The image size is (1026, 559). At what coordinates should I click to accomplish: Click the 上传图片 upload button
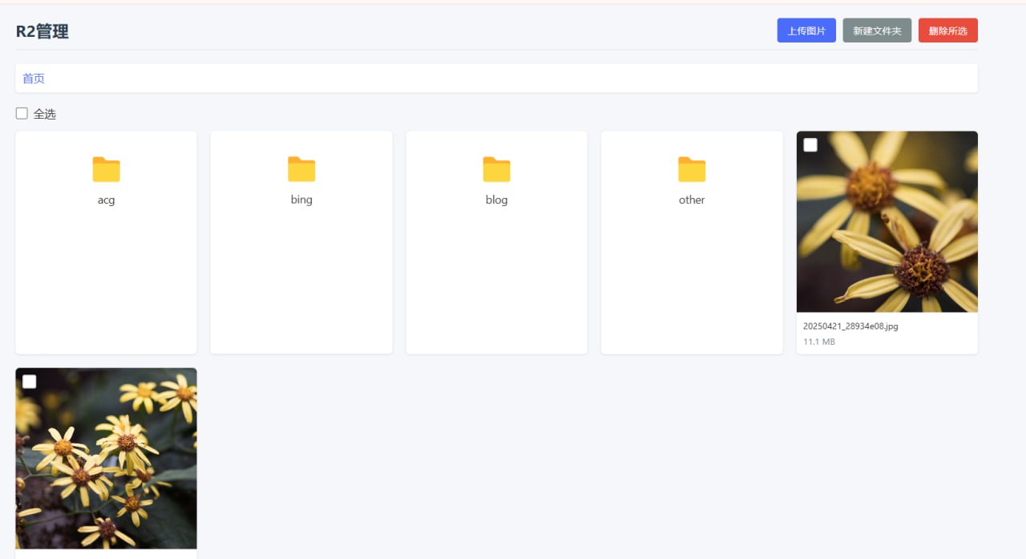(806, 30)
